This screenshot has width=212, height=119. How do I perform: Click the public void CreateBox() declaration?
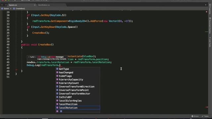point(37,45)
